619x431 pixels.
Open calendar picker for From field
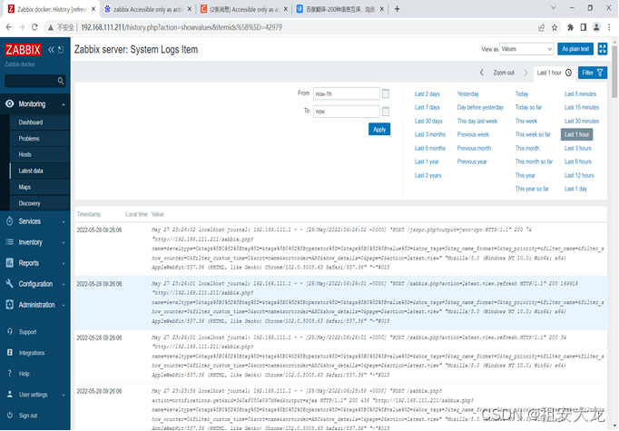point(386,93)
